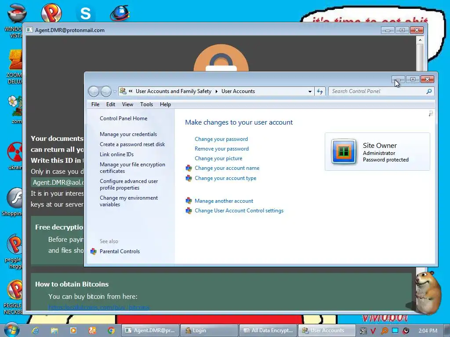Open the Tools menu

pyautogui.click(x=146, y=104)
